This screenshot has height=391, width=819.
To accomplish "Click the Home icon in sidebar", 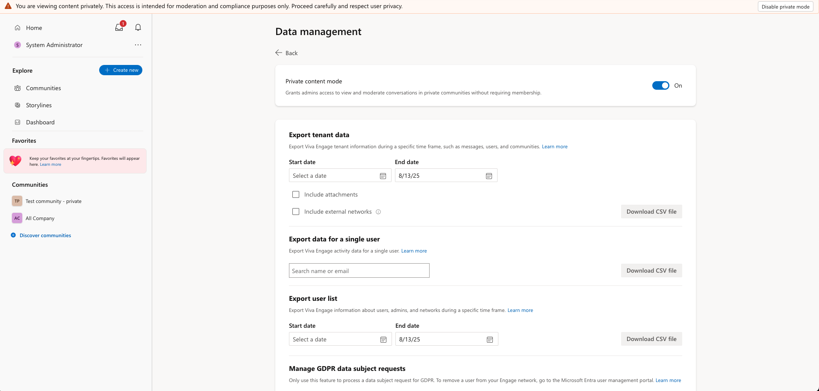I will (x=18, y=28).
